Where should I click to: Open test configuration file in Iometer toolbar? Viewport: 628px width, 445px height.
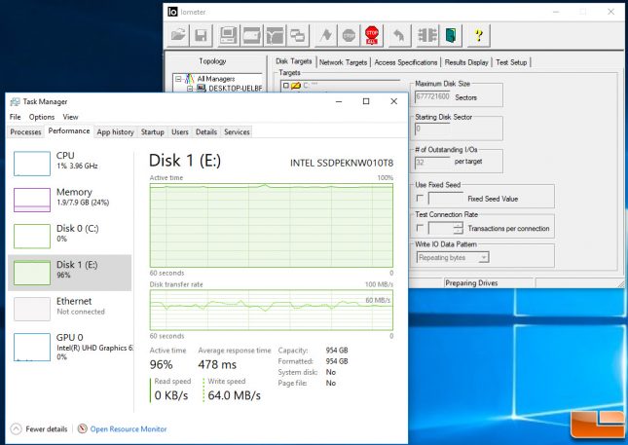click(x=178, y=35)
